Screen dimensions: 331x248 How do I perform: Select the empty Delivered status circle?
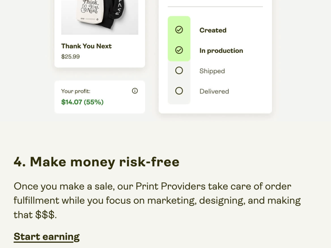179,91
